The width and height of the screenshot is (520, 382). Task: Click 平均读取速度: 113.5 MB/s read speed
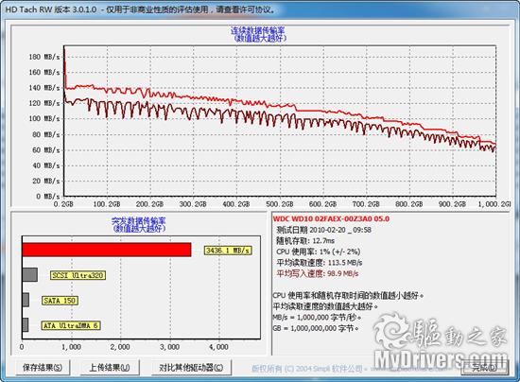click(x=320, y=263)
